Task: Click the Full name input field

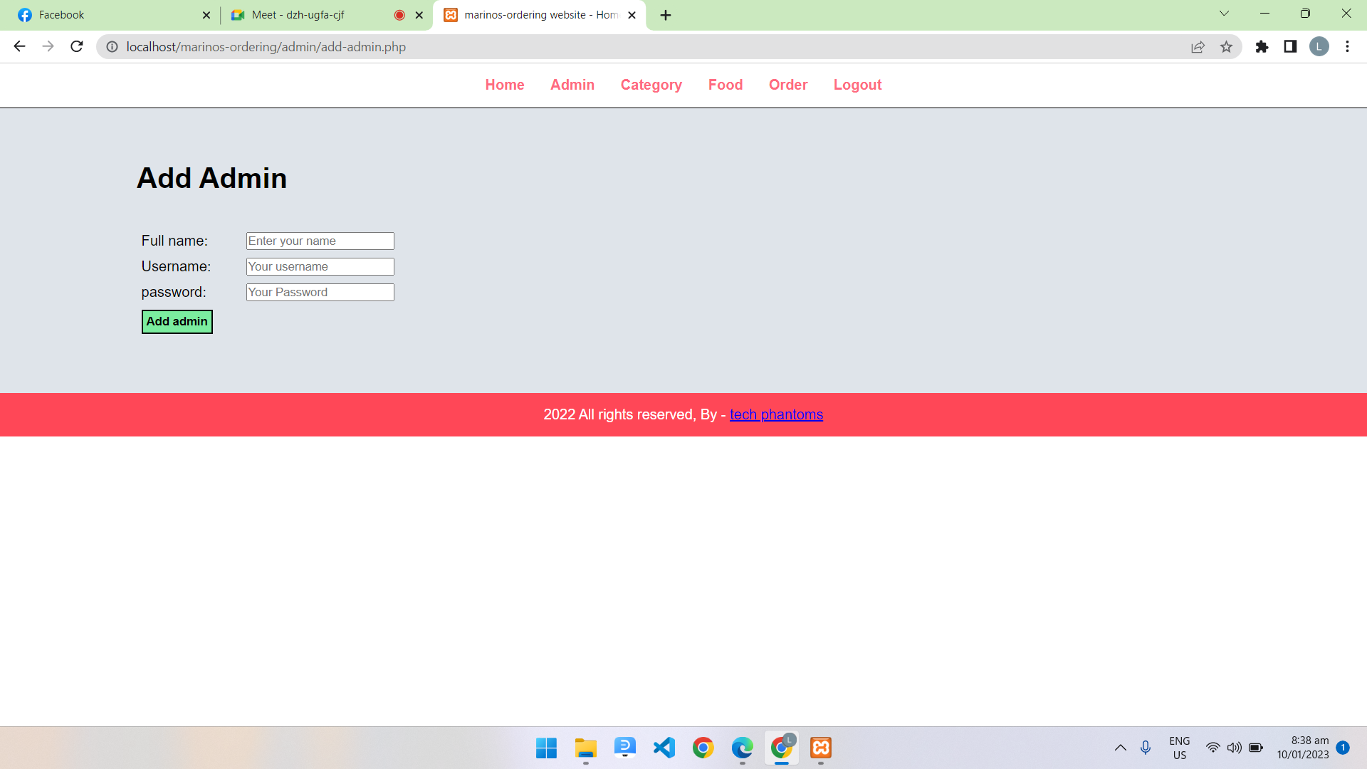Action: click(x=320, y=241)
